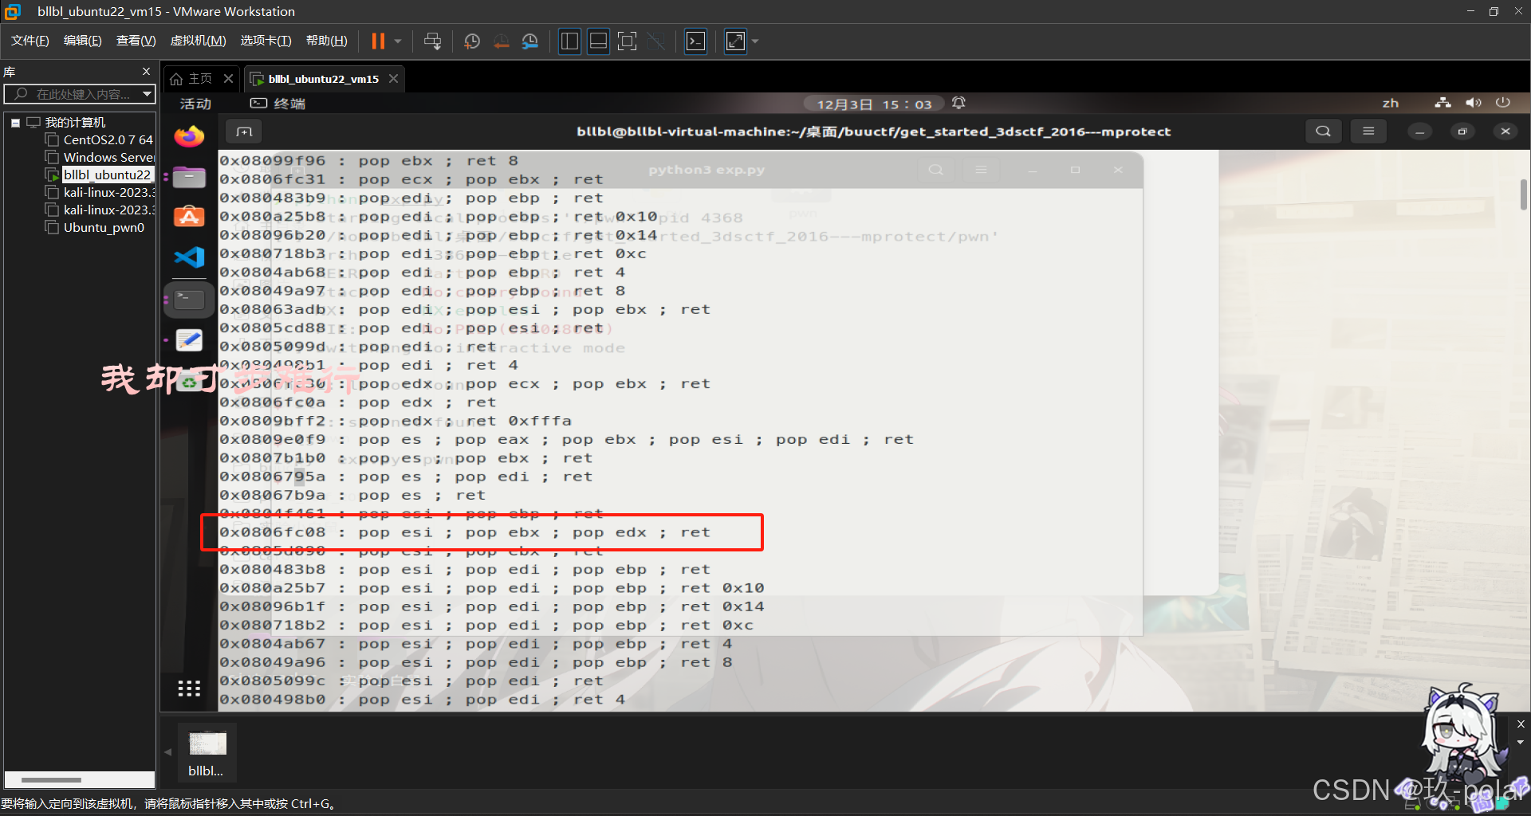
Task: Send Ctrl+Alt+Del to the guest
Action: point(432,41)
